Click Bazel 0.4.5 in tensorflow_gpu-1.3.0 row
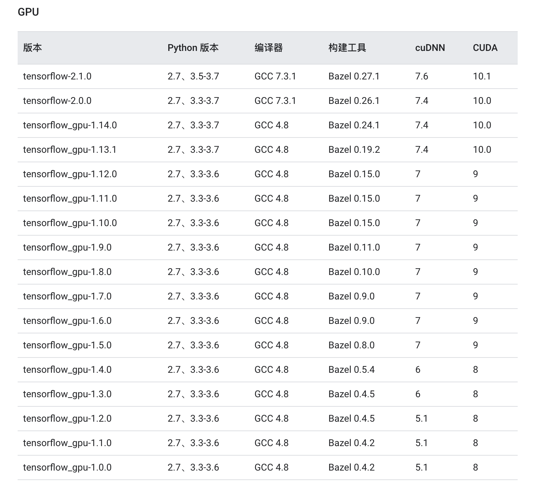 pos(351,394)
